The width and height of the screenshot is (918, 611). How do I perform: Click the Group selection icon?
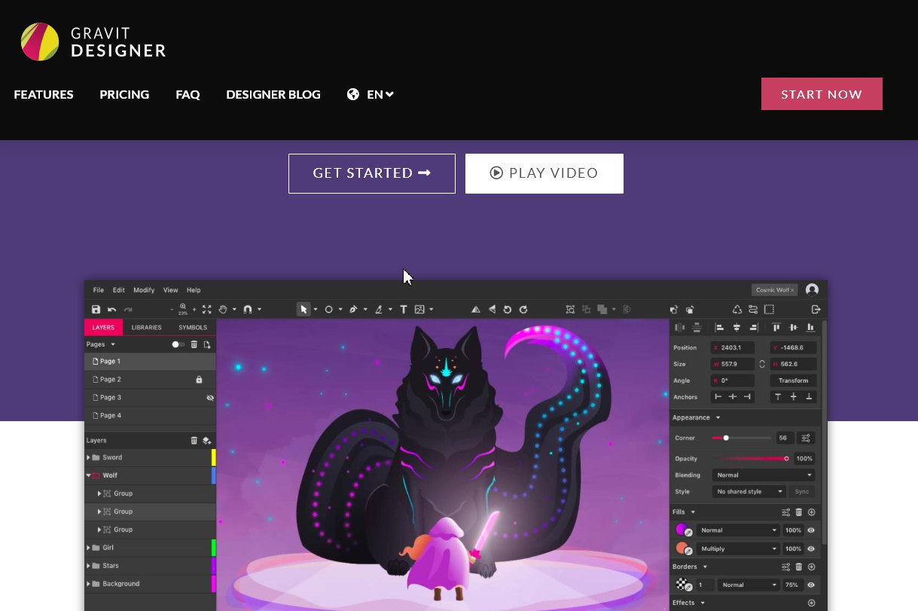pos(570,310)
